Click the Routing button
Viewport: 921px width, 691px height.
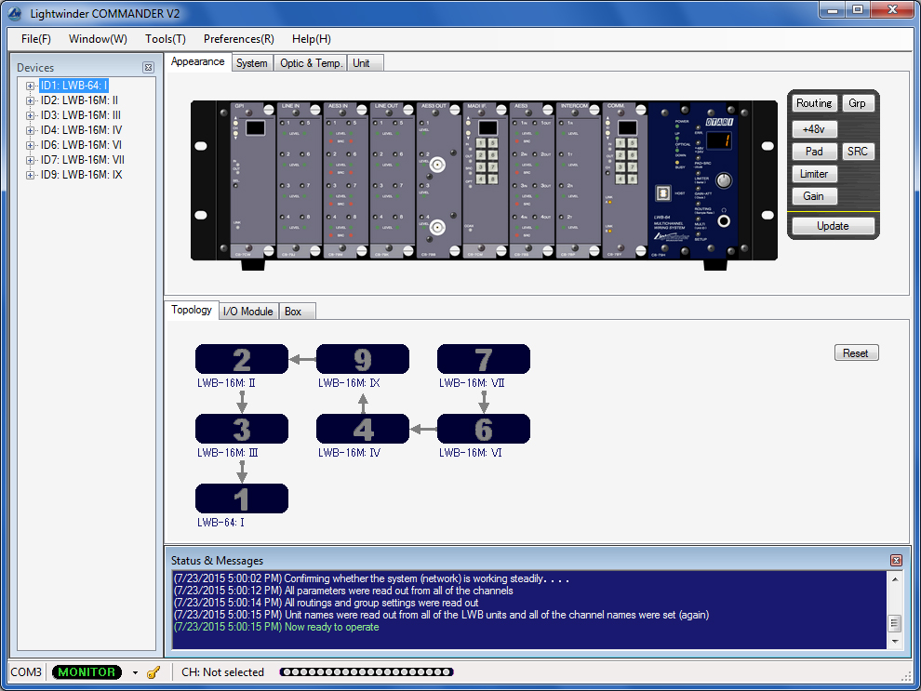[x=813, y=103]
